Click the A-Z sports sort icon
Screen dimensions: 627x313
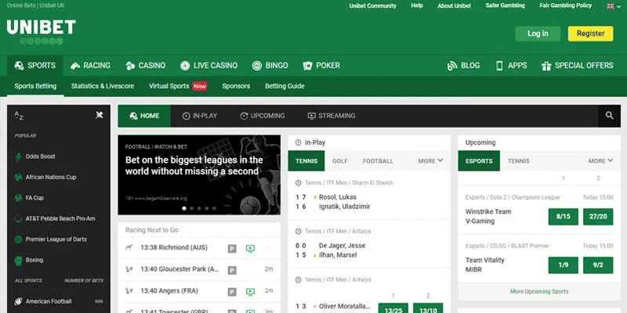coord(19,116)
